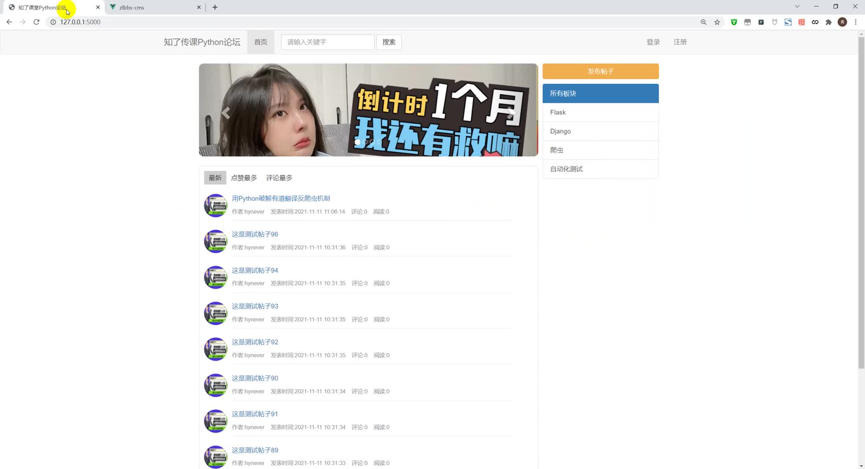The image size is (865, 469).
Task: Open the 这是测试帖子96 post link
Action: coord(255,234)
